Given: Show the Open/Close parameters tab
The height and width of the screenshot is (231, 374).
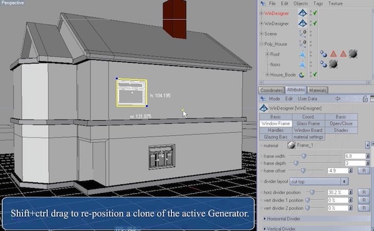Looking at the screenshot, I should tap(341, 123).
